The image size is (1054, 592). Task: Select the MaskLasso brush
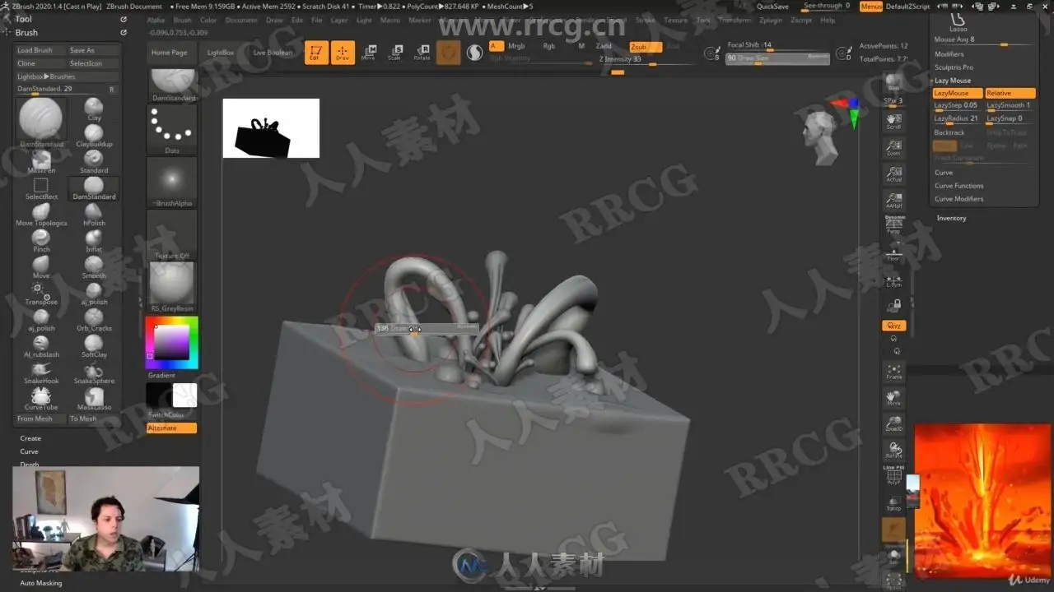(94, 398)
